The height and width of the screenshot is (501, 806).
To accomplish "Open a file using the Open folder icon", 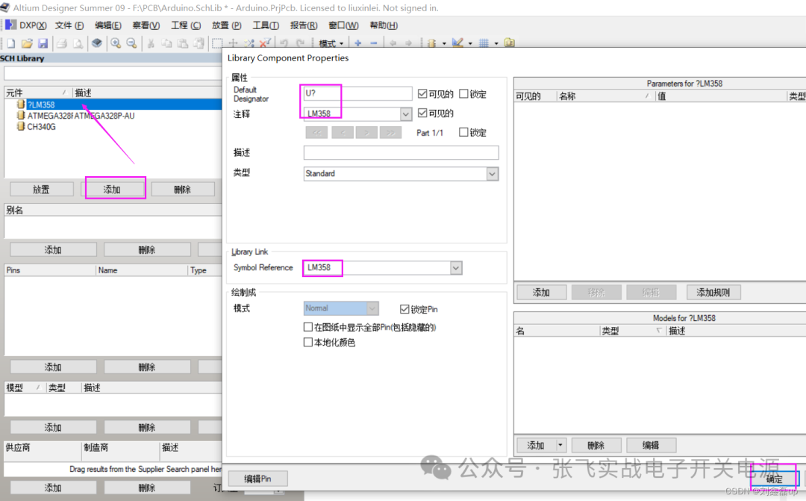I will pos(25,43).
